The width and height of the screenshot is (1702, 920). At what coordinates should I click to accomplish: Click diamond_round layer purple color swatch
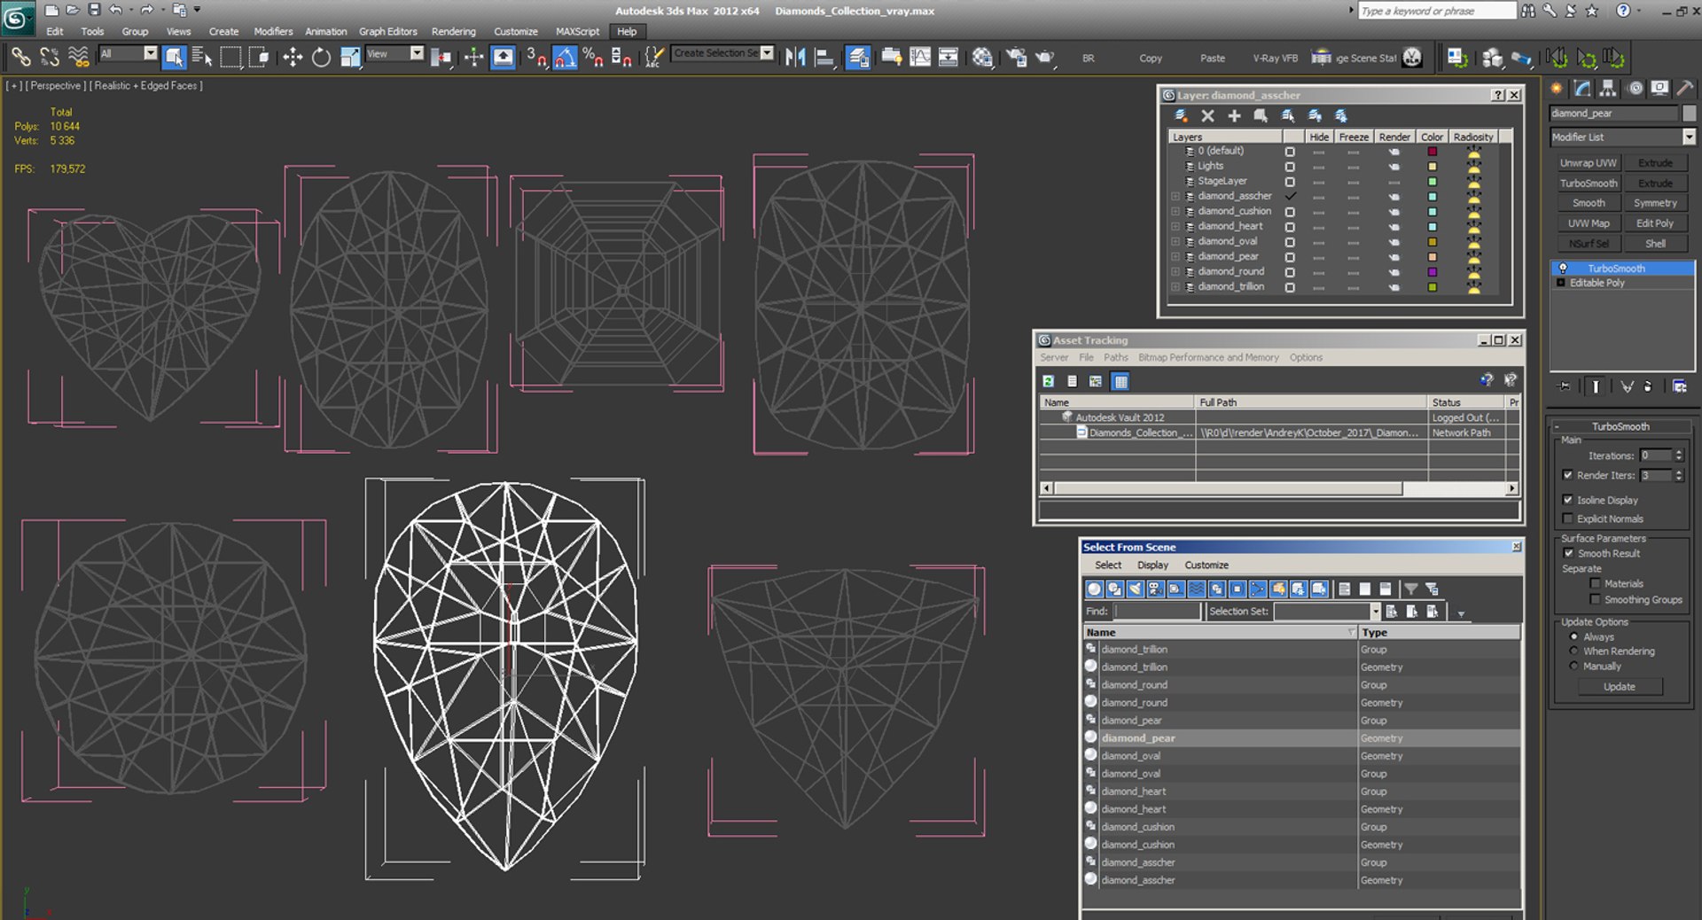(1432, 271)
